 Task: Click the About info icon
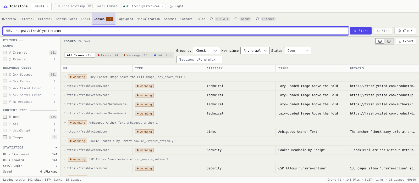(x=236, y=19)
